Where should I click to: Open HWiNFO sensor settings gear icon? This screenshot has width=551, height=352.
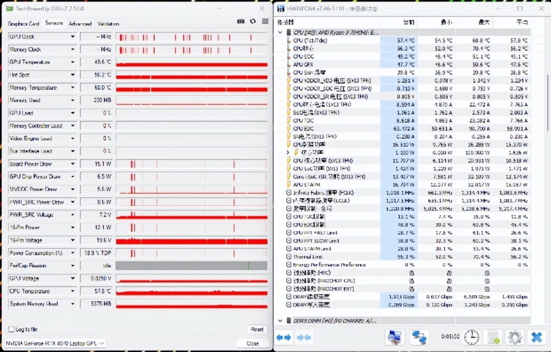pyautogui.click(x=515, y=337)
